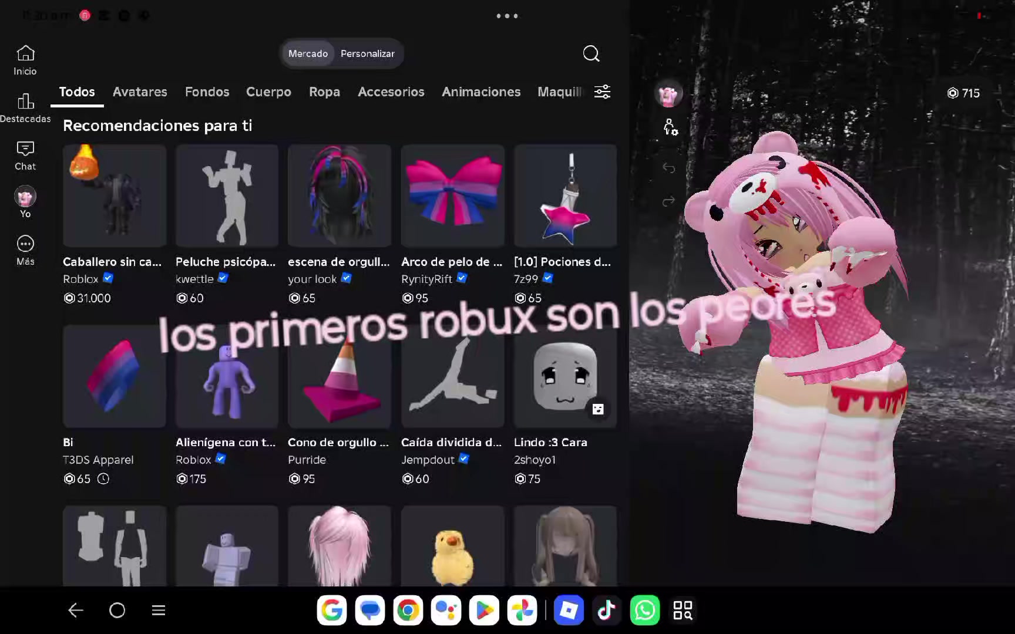Open Lindo :3 Cara face item
This screenshot has height=634, width=1015.
pos(565,376)
